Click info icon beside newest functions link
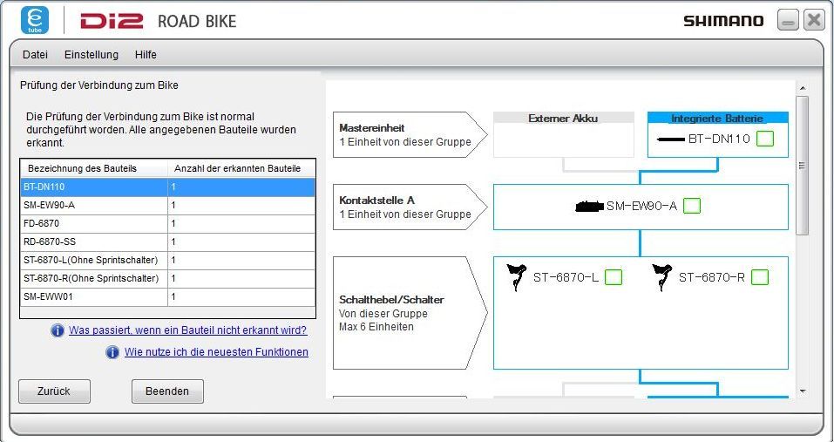Image resolution: width=834 pixels, height=442 pixels. [112, 352]
